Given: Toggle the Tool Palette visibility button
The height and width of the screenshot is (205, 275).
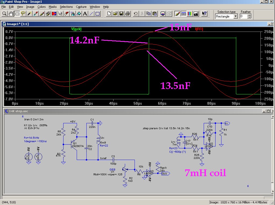Looking at the screenshot, I should [177, 13].
